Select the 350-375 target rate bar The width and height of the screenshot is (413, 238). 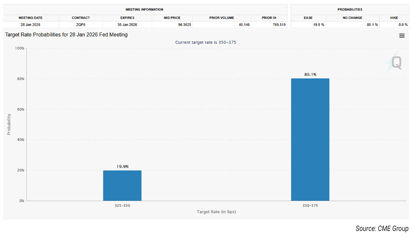point(310,140)
